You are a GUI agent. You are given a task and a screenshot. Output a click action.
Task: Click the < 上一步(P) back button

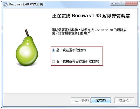coord(81,100)
